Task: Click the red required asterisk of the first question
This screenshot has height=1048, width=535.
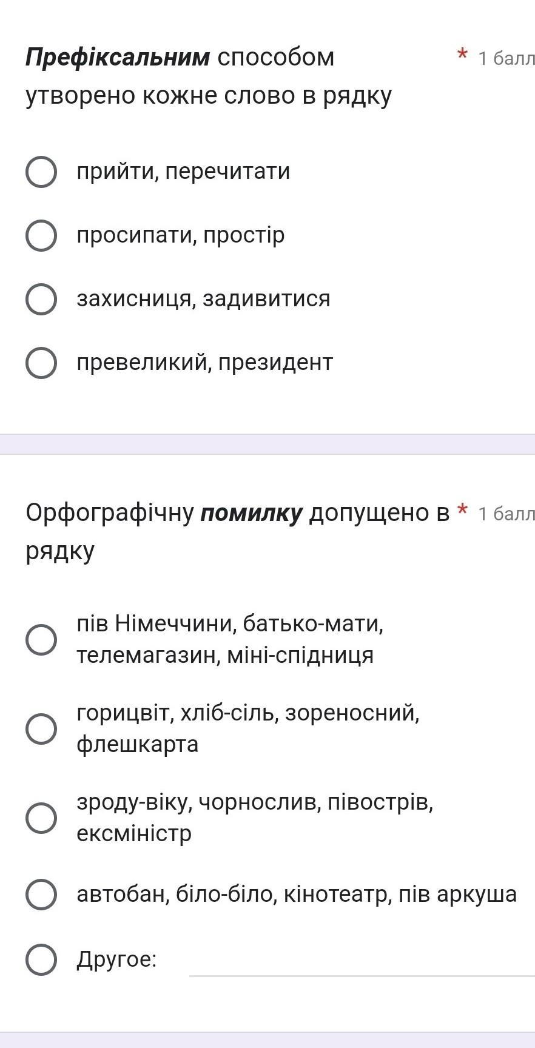Action: pos(462,55)
